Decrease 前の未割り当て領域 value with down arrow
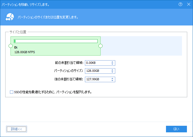Screen dimensions: 193x137 (x=112, y=64)
